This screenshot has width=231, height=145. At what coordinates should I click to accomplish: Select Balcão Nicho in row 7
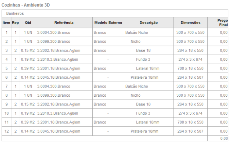click(x=136, y=86)
